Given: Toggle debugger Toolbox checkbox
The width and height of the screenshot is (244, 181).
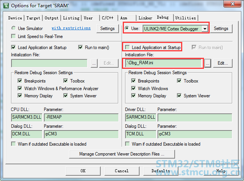Looking at the screenshot, I should pos(179,81).
